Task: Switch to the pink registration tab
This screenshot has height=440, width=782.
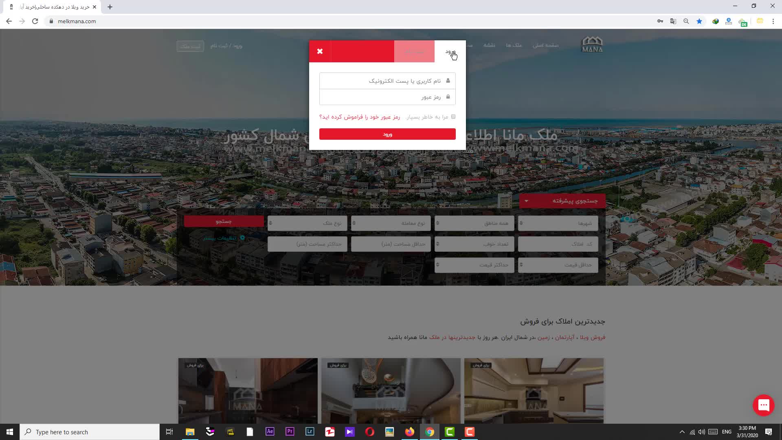Action: pos(414,51)
